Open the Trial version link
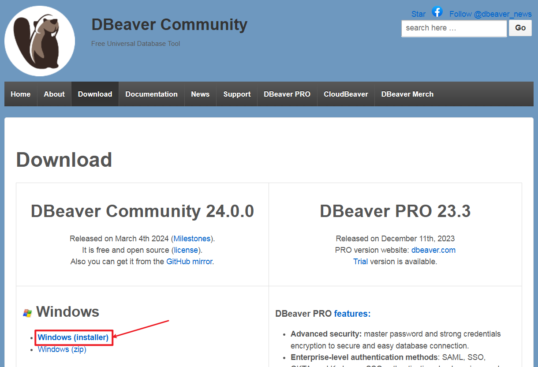The width and height of the screenshot is (538, 367). click(x=360, y=262)
